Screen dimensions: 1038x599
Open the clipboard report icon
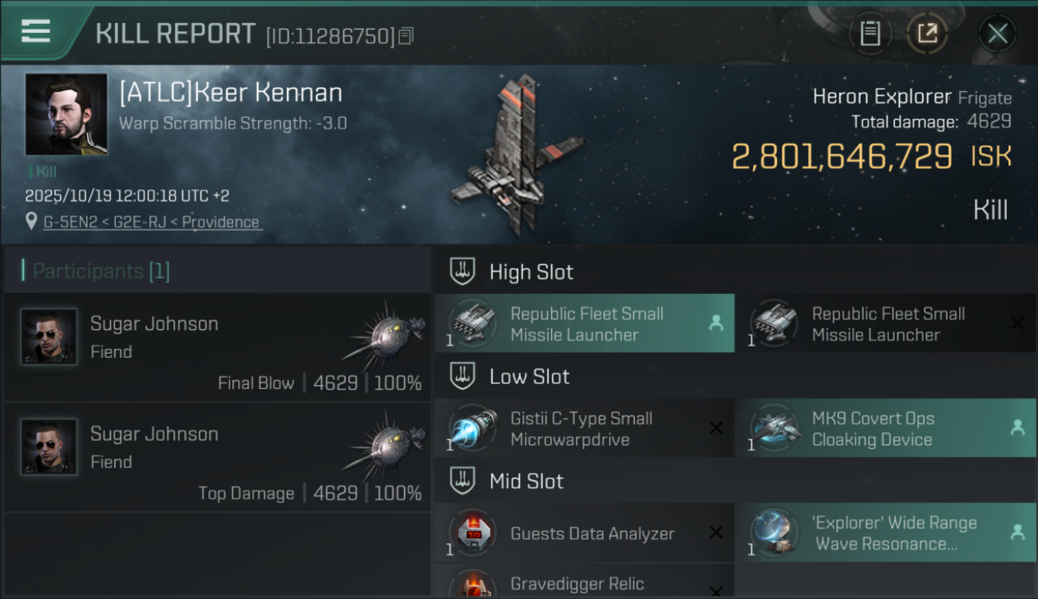click(x=870, y=34)
